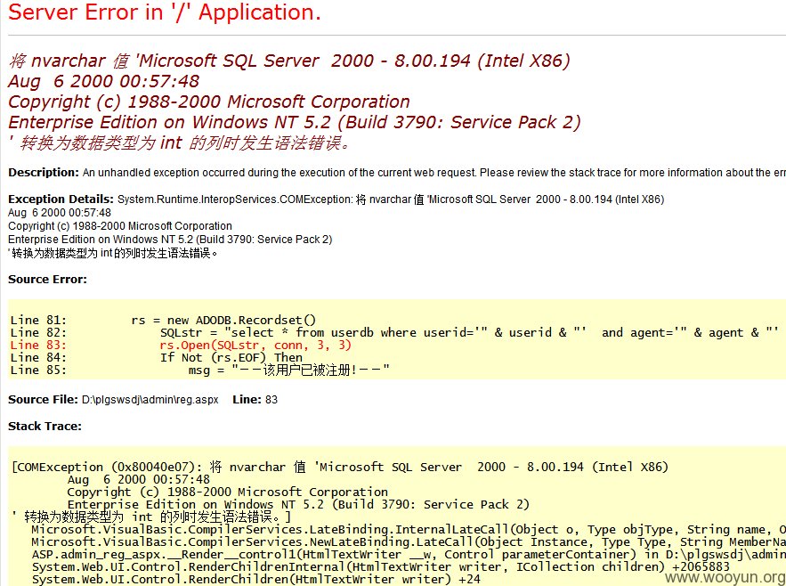Click the path "D:\plgswsdj\admin\reg.aspx"
The width and height of the screenshot is (786, 586).
click(x=150, y=400)
